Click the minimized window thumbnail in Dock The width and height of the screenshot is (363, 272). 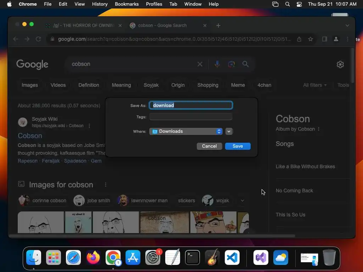point(309,259)
